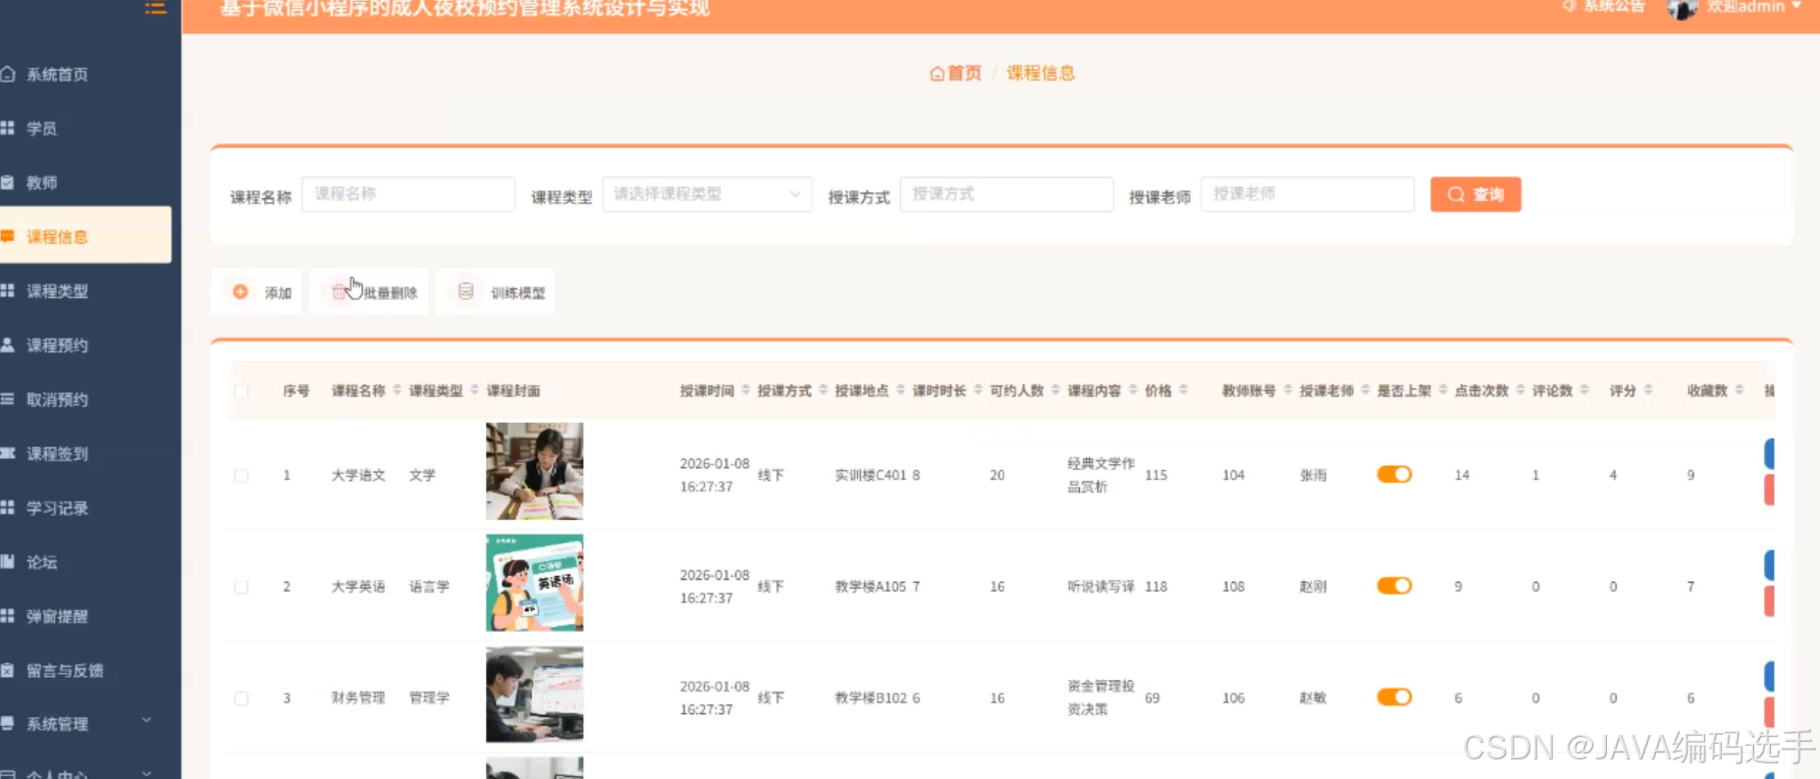Click the grid icon beside 课程类型
This screenshot has width=1820, height=779.
click(8, 290)
